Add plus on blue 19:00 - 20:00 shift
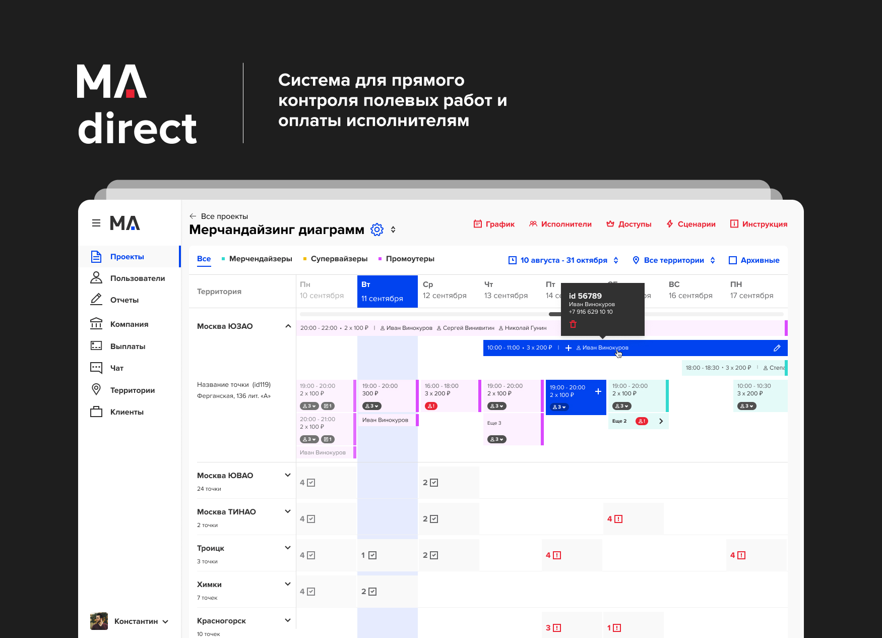The image size is (882, 638). (598, 391)
